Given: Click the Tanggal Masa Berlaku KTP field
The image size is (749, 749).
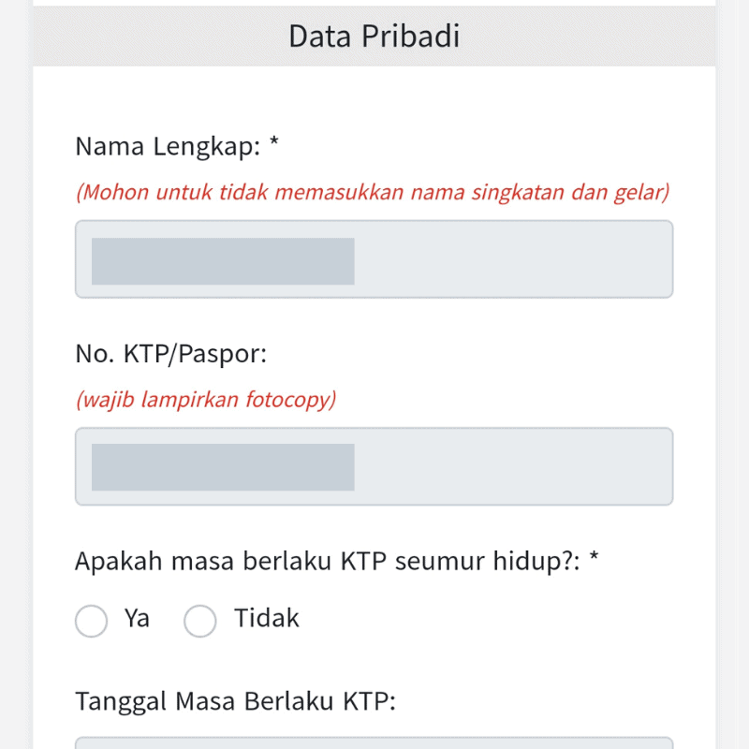Looking at the screenshot, I should point(374,742).
